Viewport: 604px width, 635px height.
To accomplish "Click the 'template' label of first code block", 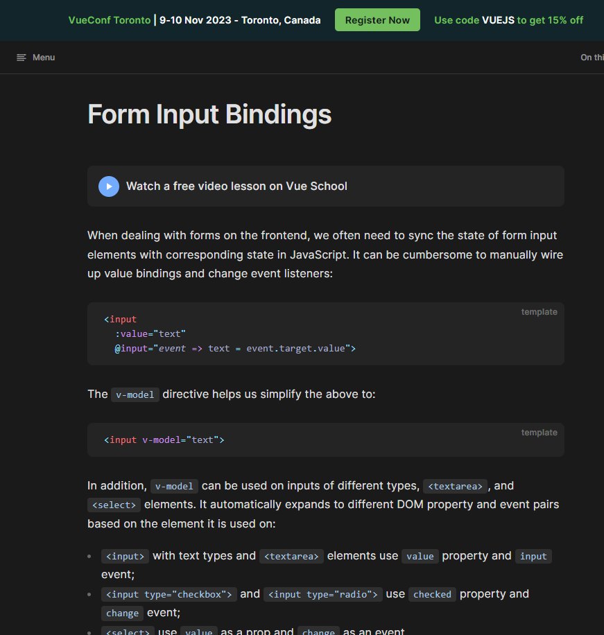I will (x=539, y=312).
